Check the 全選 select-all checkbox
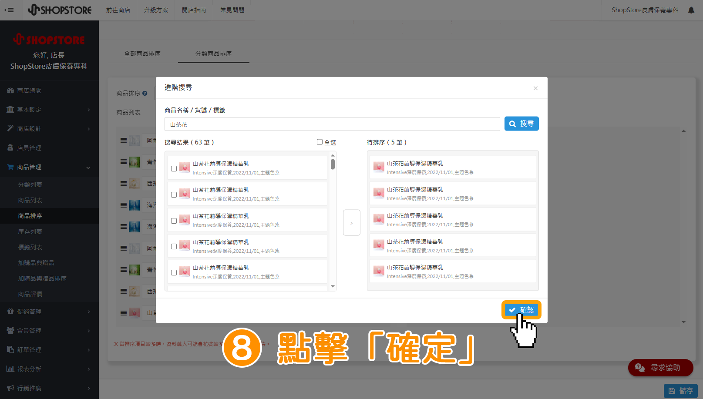 [x=320, y=142]
